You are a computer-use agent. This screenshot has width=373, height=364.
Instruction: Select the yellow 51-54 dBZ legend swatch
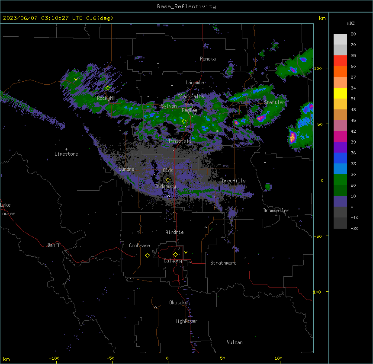(x=340, y=93)
